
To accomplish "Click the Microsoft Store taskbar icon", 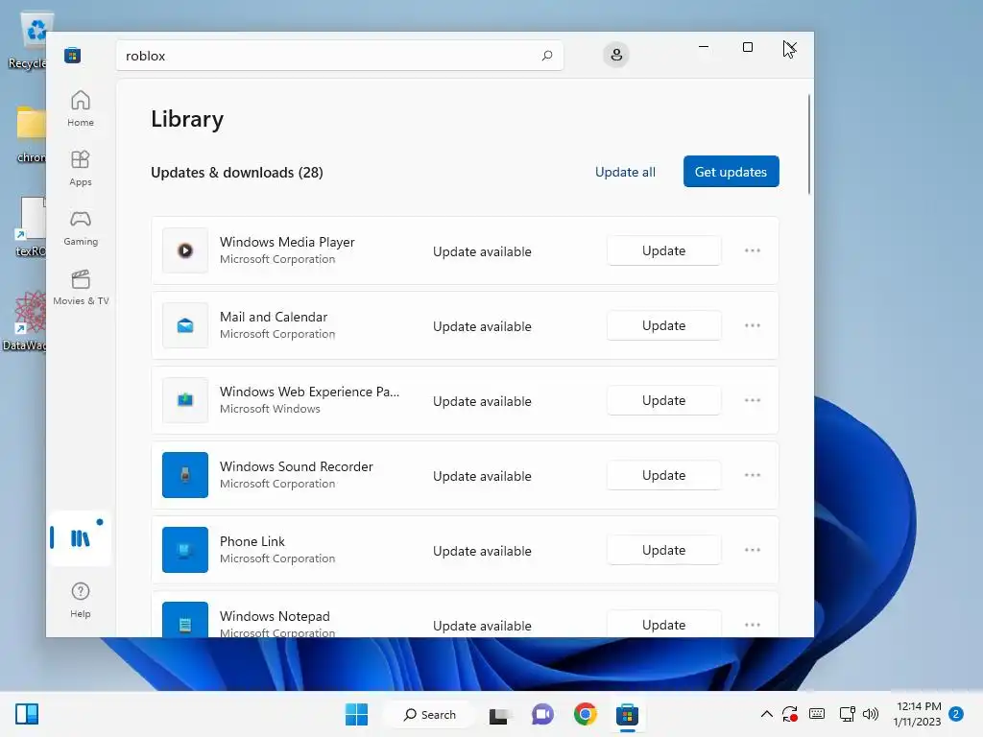I will pyautogui.click(x=627, y=714).
